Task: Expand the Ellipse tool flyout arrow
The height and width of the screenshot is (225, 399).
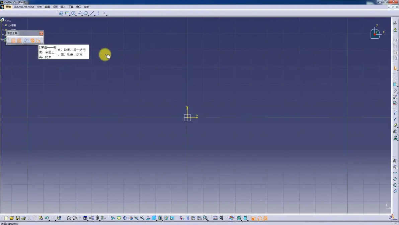Action: [x=88, y=15]
